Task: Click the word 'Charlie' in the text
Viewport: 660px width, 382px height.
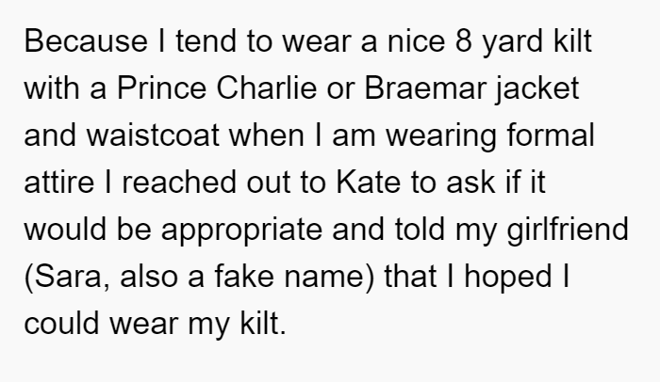Action: tap(267, 88)
